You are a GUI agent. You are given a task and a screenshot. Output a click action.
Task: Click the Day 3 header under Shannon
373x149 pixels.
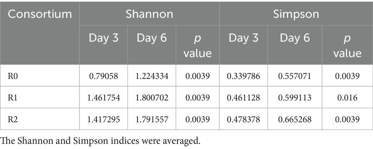[103, 38]
